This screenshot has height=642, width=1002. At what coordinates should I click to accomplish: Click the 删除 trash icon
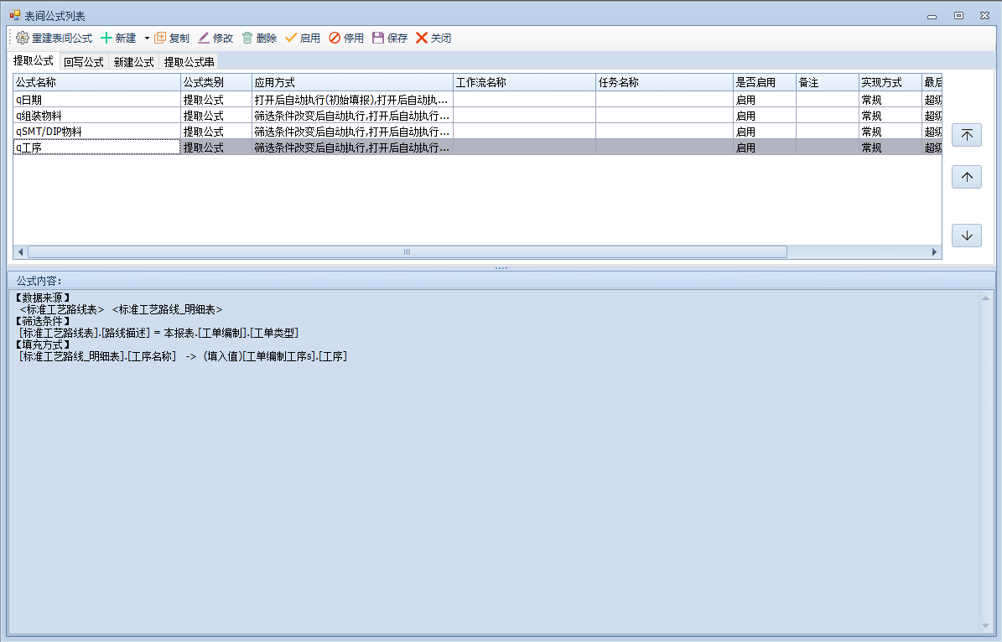tap(247, 38)
